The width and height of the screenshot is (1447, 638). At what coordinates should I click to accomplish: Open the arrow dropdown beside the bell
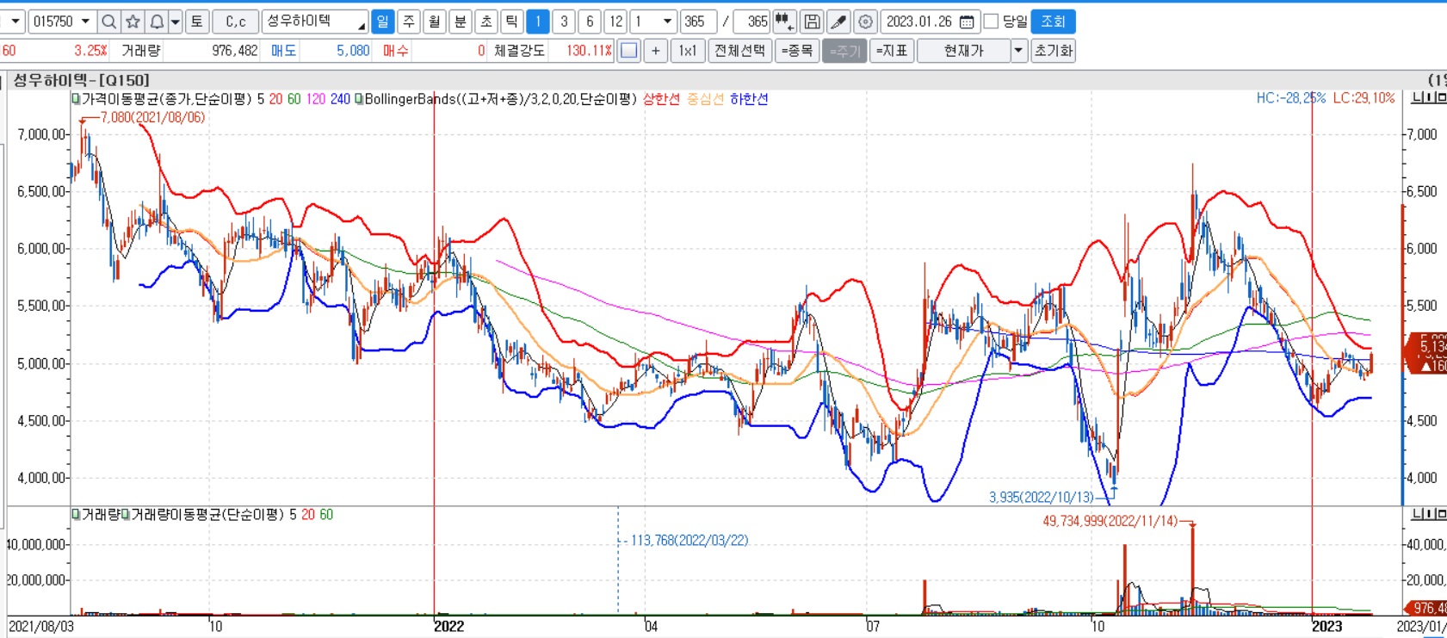tap(176, 22)
